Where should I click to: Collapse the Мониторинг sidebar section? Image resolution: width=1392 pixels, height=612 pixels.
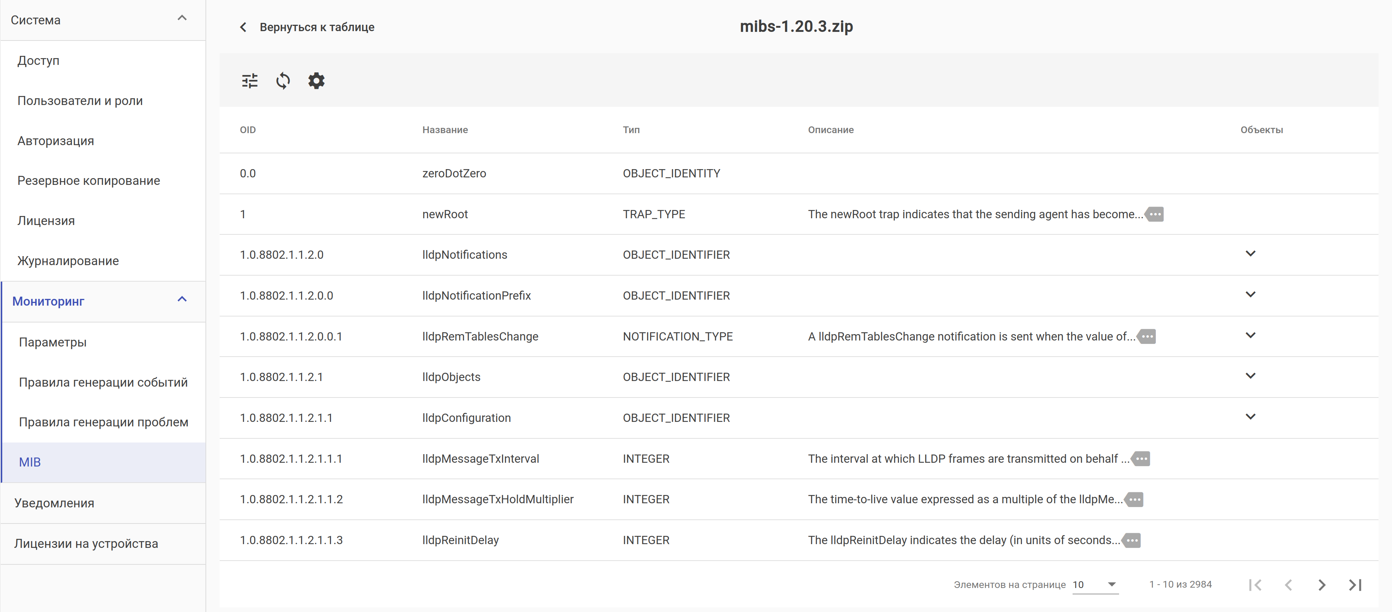(182, 300)
